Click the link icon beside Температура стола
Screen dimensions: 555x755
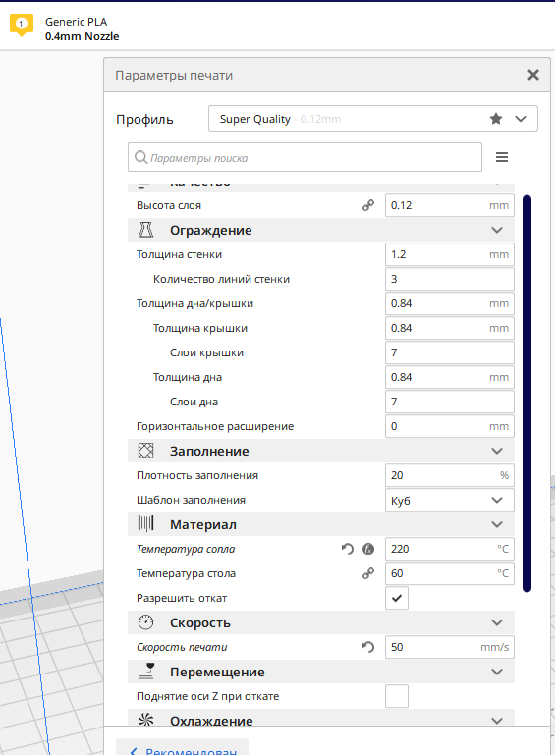pos(368,573)
